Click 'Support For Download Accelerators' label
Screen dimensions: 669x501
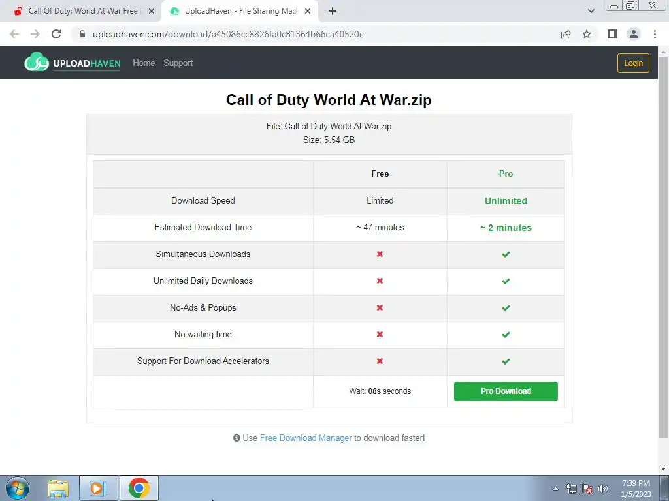pyautogui.click(x=203, y=361)
